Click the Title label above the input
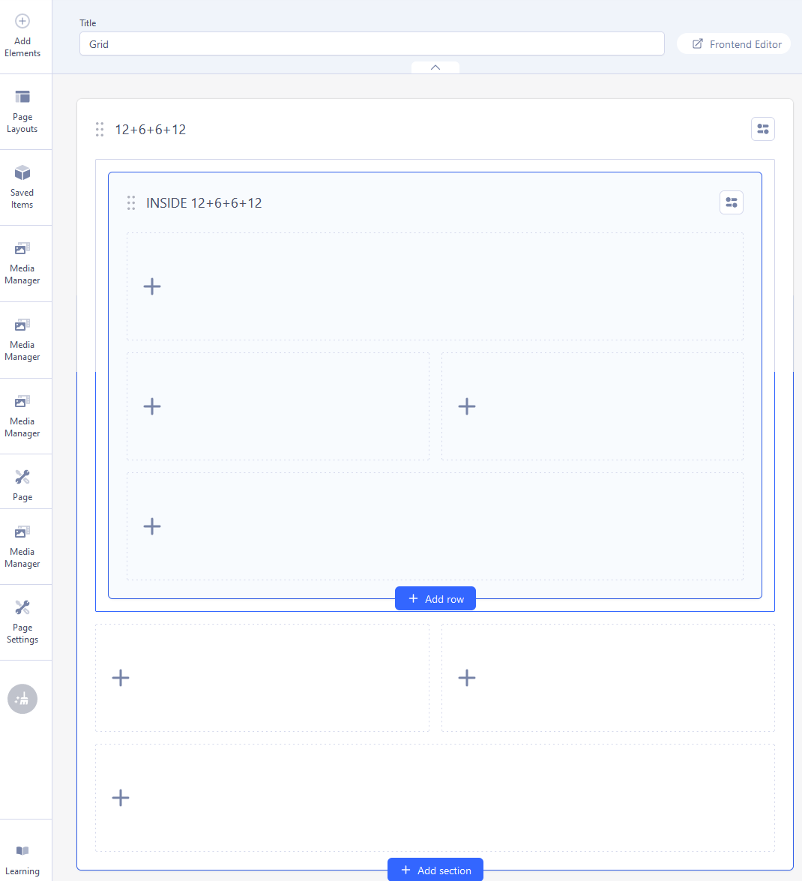This screenshot has width=802, height=881. click(x=88, y=23)
